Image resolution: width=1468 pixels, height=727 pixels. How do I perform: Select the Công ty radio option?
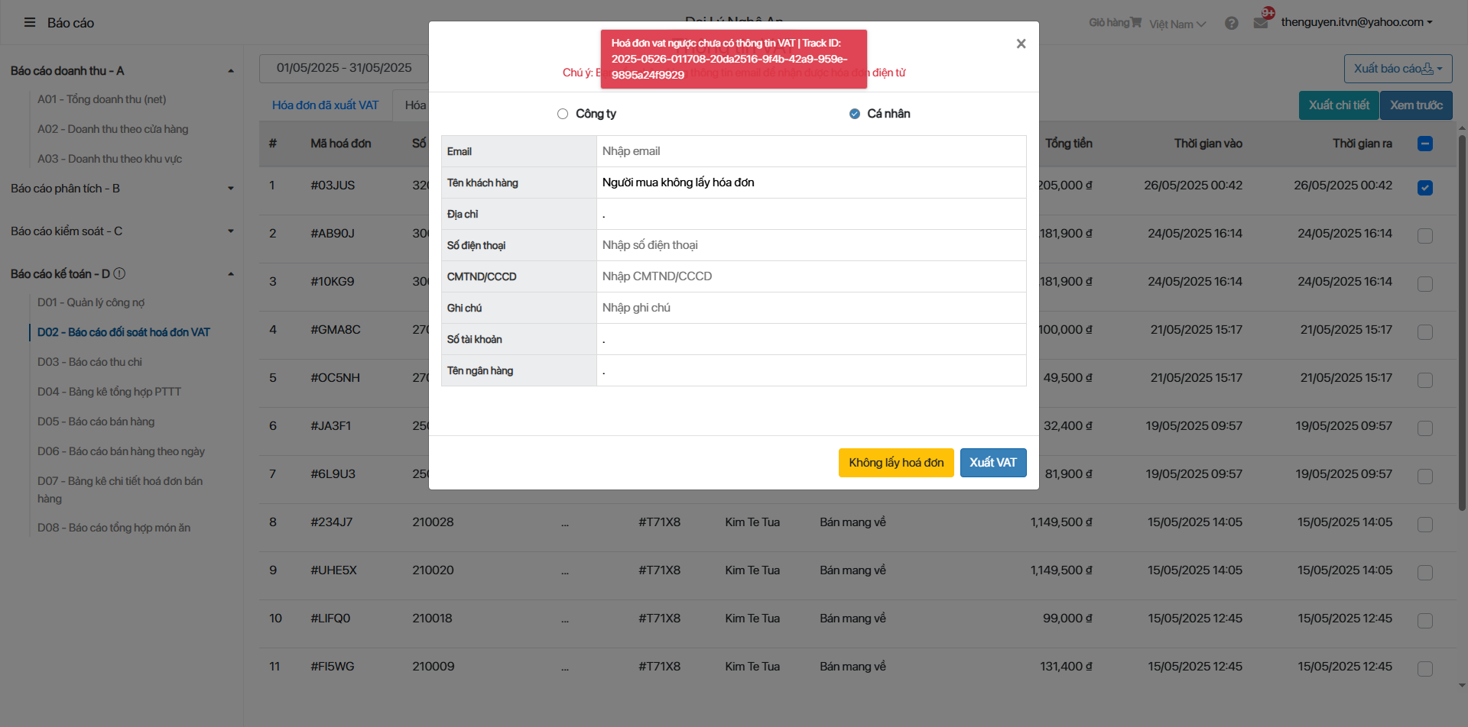pyautogui.click(x=563, y=114)
